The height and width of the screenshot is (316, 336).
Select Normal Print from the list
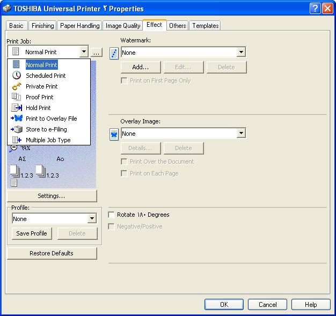(49, 65)
